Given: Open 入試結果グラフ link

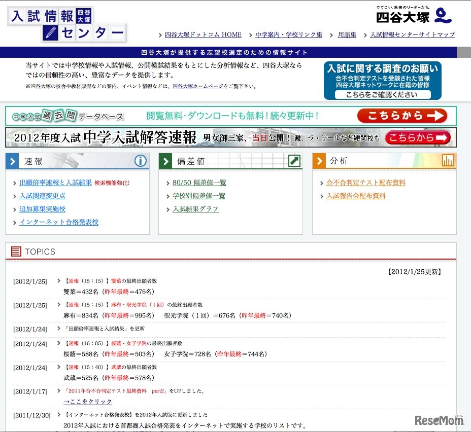Looking at the screenshot, I should (x=195, y=209).
